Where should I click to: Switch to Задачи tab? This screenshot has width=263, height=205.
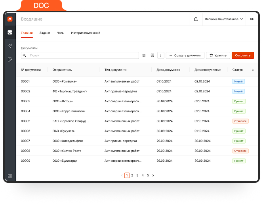point(45,33)
